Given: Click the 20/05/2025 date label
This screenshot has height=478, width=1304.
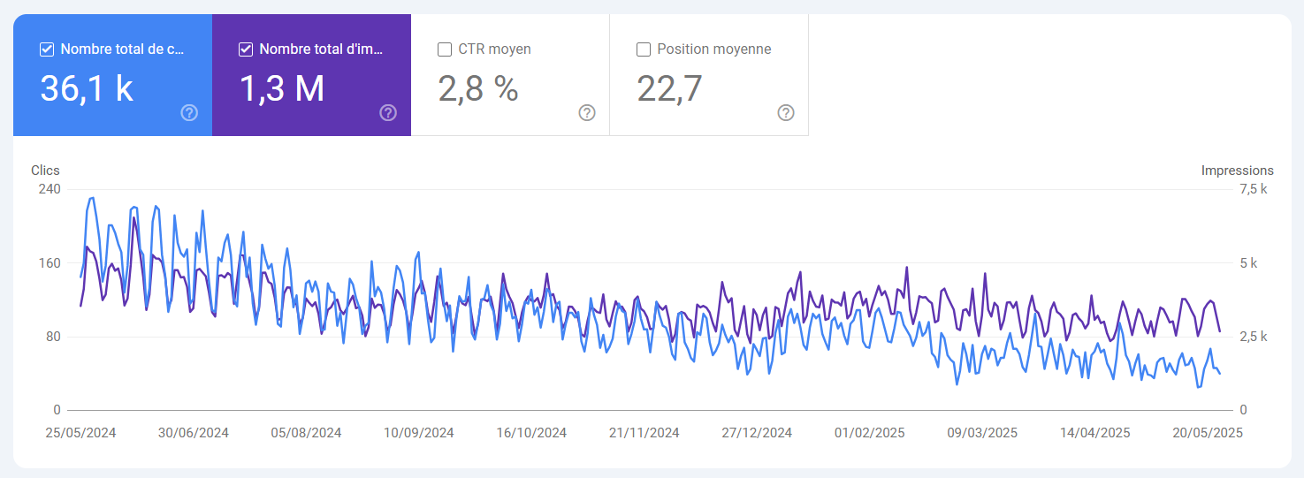Looking at the screenshot, I should click(1208, 433).
